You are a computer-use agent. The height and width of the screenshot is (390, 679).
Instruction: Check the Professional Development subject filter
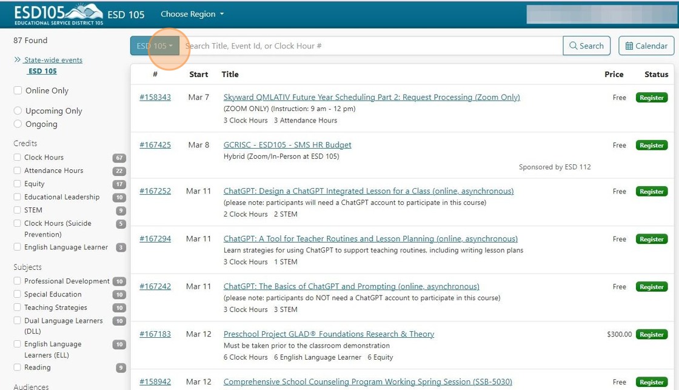pos(18,281)
